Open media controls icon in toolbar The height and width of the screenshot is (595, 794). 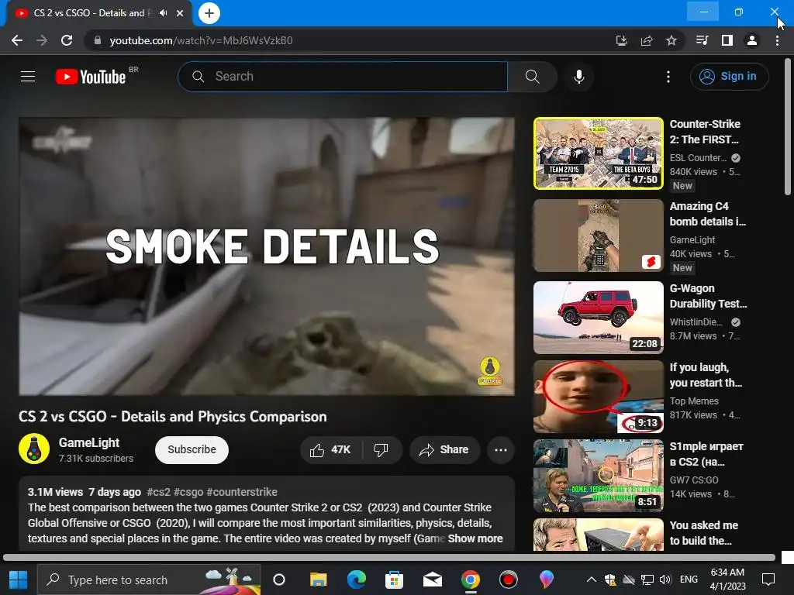pyautogui.click(x=703, y=40)
